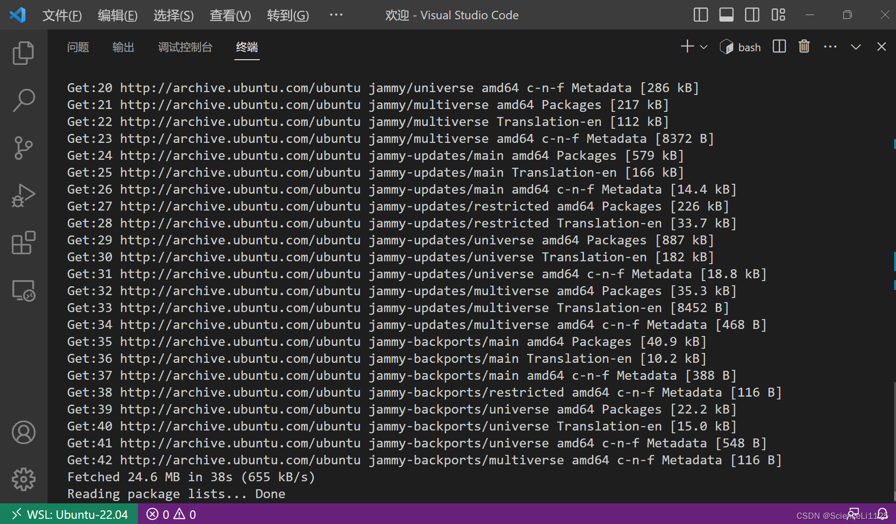Open the 文件(F) menu
Screen dimensions: 896x524
(62, 16)
